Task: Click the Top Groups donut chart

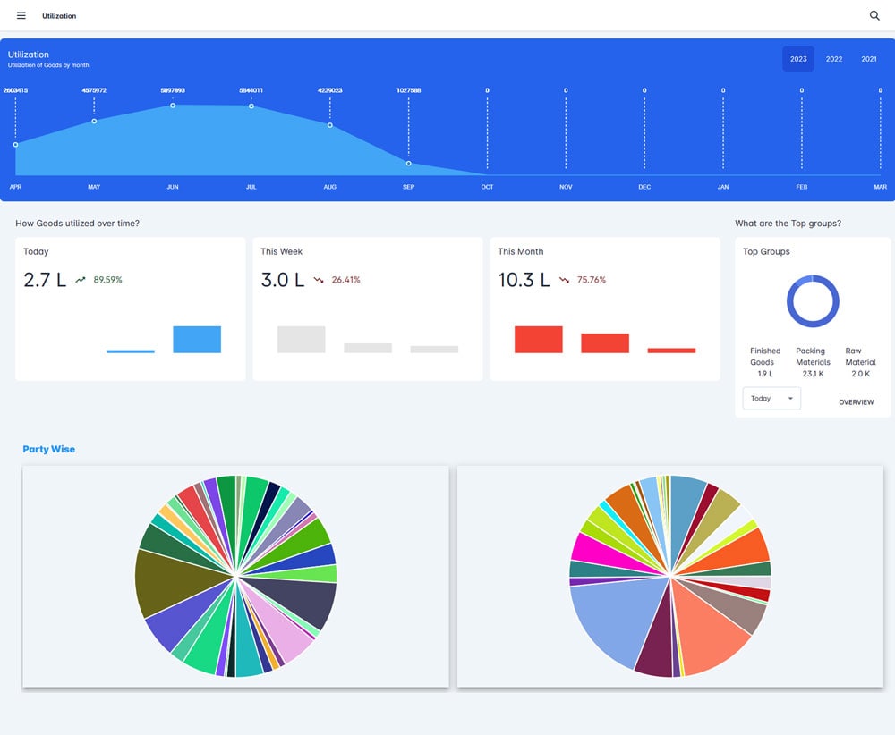Action: coord(812,301)
